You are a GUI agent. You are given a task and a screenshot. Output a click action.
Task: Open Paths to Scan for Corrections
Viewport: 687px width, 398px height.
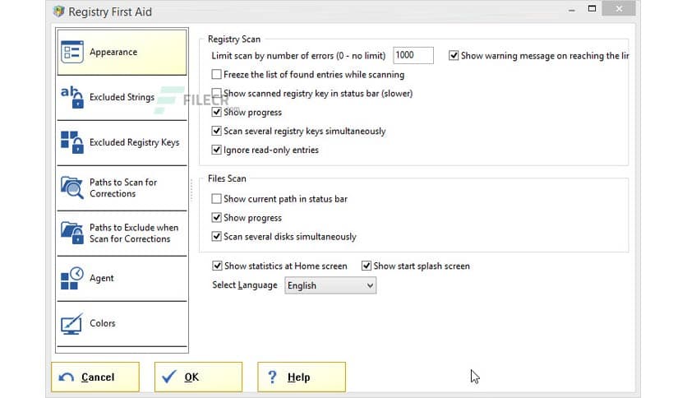(122, 187)
